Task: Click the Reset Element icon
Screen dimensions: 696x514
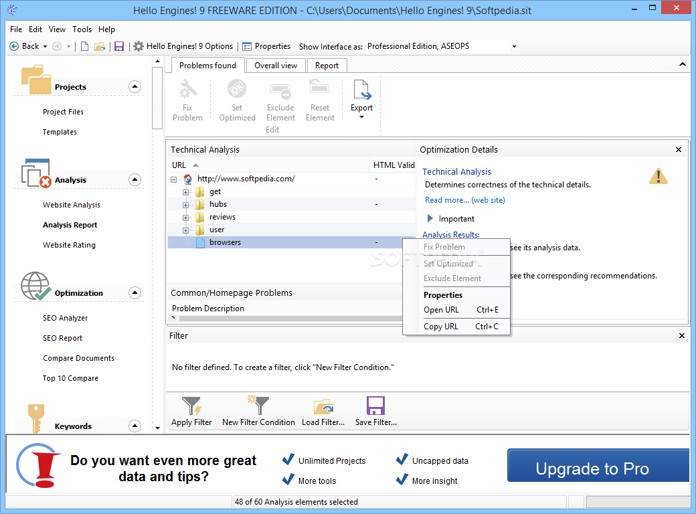Action: pyautogui.click(x=319, y=86)
